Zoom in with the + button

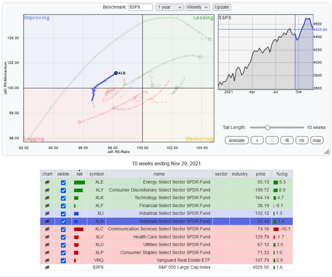pos(257,140)
